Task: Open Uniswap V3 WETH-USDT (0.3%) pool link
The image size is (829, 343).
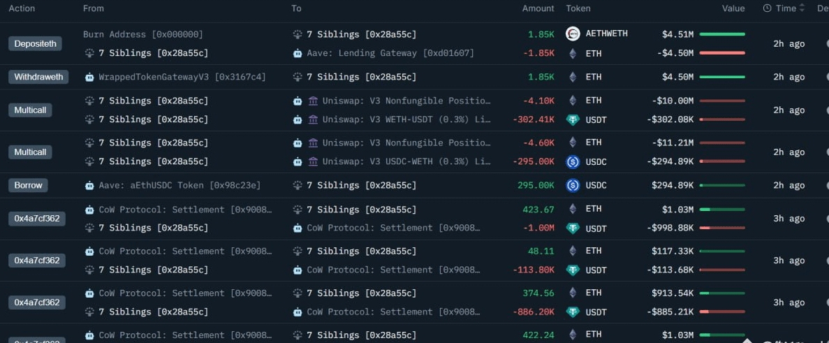Action: tap(406, 119)
